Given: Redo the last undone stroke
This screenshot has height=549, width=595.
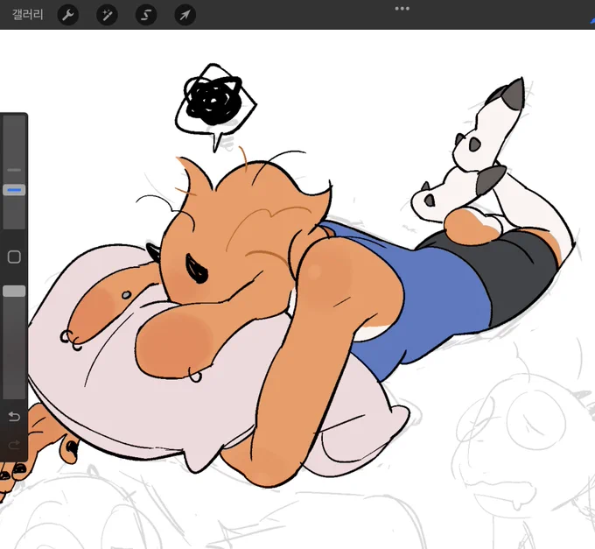Looking at the screenshot, I should click(14, 445).
